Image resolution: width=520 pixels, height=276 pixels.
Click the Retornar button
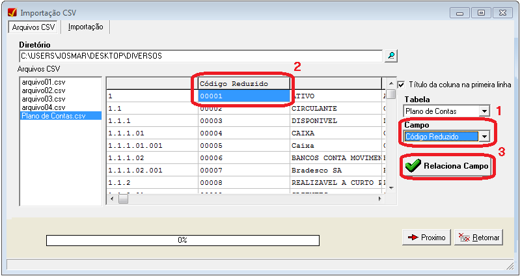coord(478,238)
